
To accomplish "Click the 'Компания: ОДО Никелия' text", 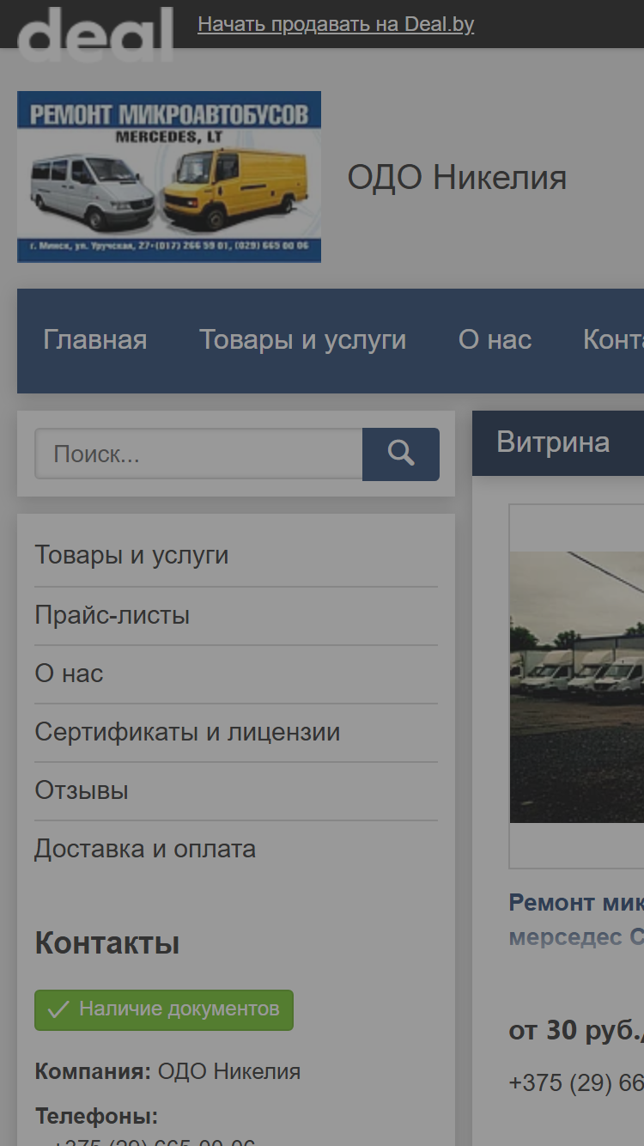I will point(167,1071).
